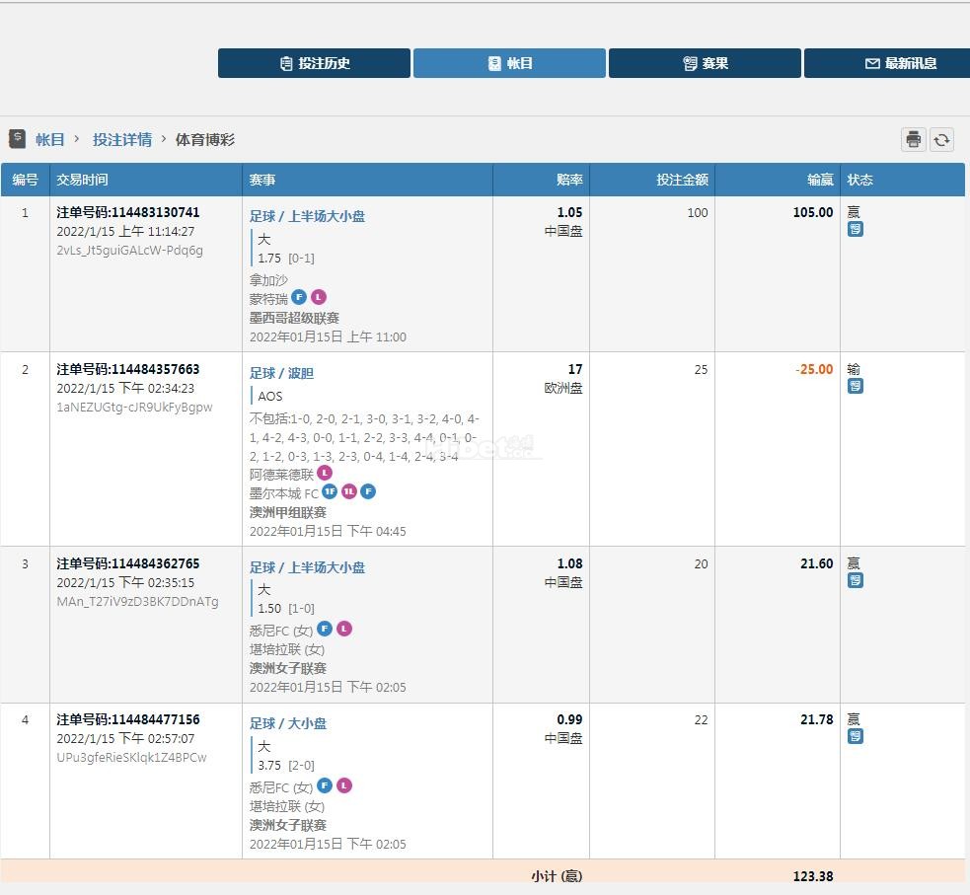Switch to the 赛果 tab
This screenshot has width=970, height=895.
[x=705, y=63]
